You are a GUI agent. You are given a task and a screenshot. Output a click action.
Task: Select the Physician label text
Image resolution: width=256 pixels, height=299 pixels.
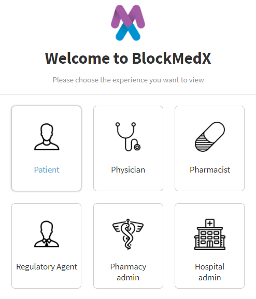(x=128, y=170)
